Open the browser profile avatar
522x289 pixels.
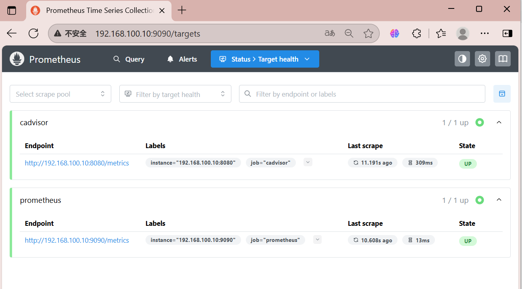pos(463,33)
